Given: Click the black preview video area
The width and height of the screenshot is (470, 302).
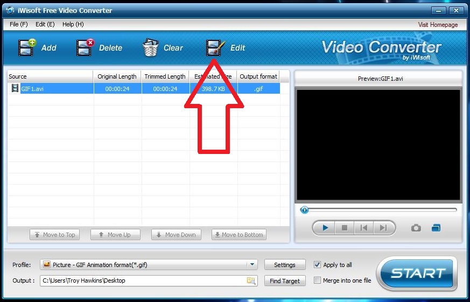Looking at the screenshot, I should tap(378, 145).
